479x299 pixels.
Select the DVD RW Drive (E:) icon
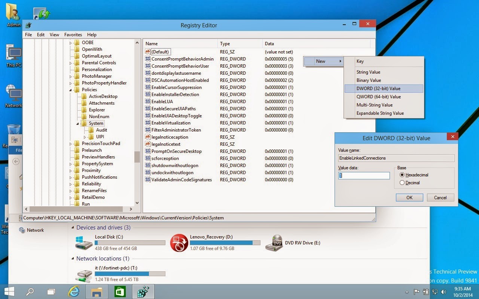[274, 243]
